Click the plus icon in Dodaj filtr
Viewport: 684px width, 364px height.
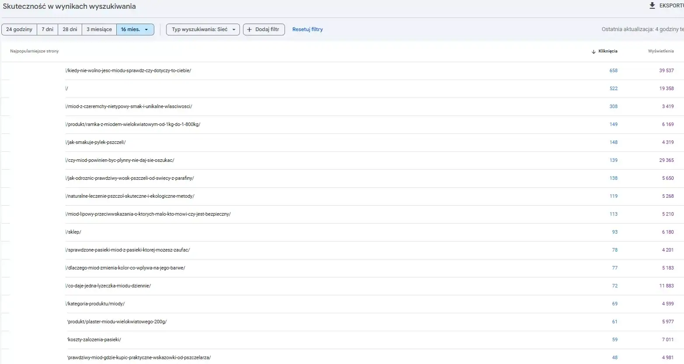click(x=250, y=29)
